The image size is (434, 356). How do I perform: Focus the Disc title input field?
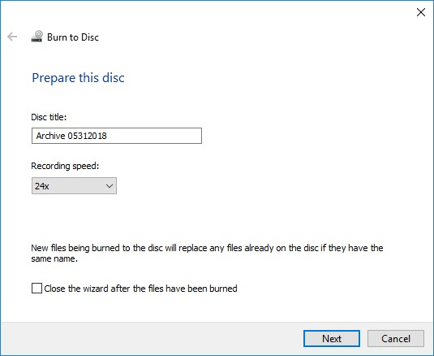tap(117, 136)
